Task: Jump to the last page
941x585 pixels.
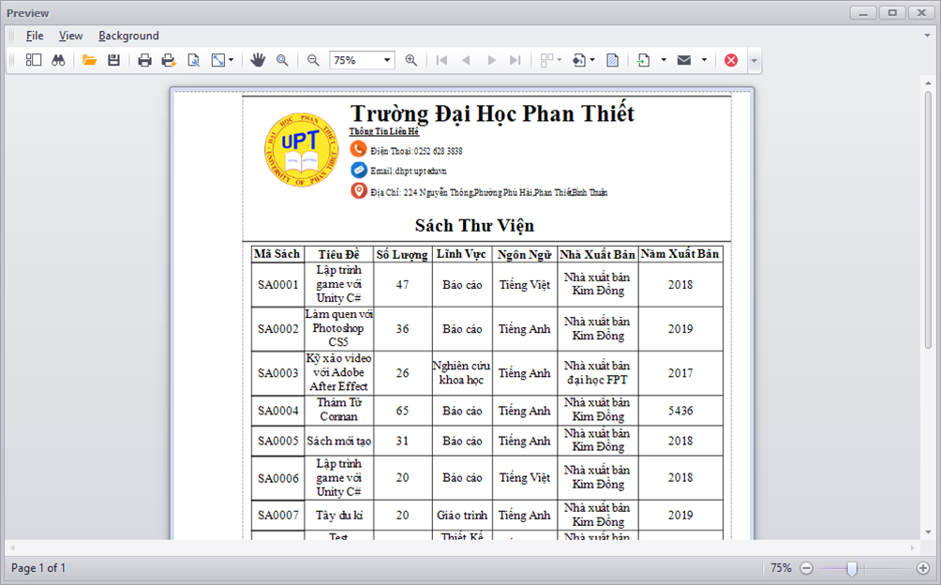Action: click(x=515, y=59)
